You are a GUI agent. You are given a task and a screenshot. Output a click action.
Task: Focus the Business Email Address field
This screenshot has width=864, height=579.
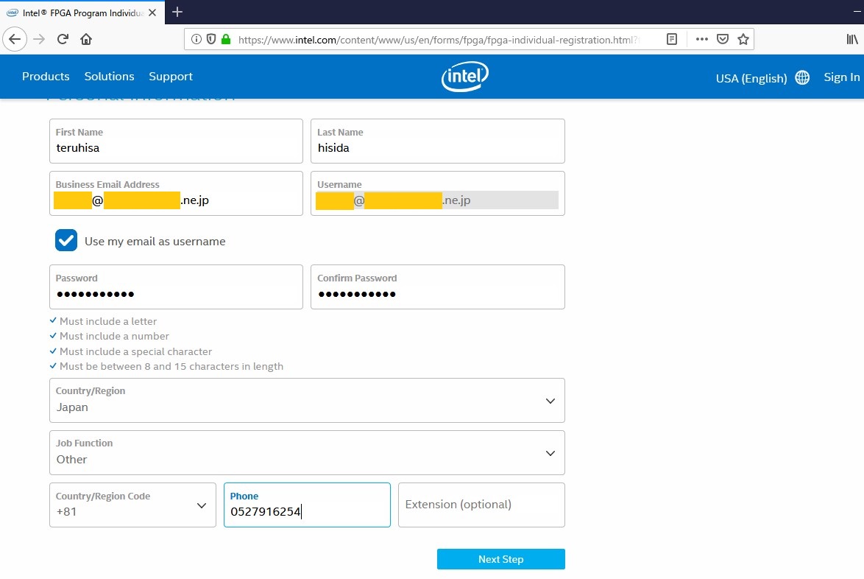[x=177, y=194]
